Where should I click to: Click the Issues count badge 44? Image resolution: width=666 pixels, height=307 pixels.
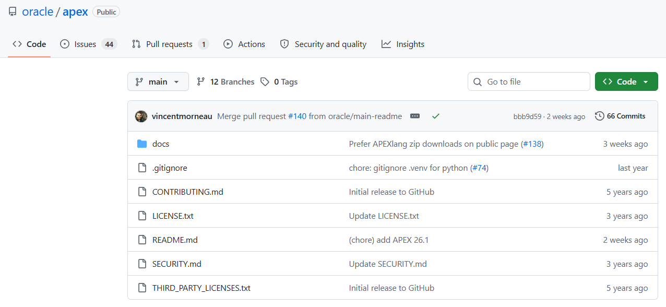[109, 44]
